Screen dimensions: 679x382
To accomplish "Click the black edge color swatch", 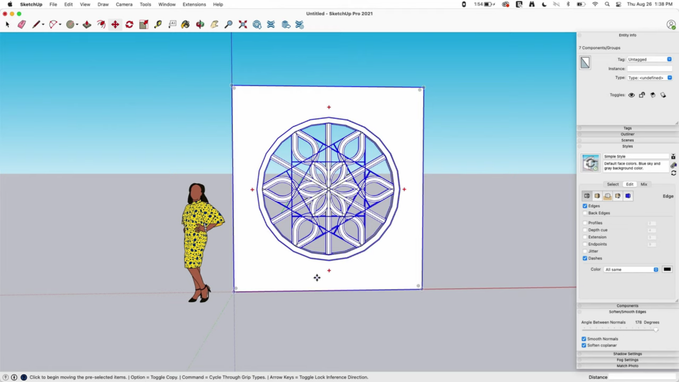I will 667,269.
